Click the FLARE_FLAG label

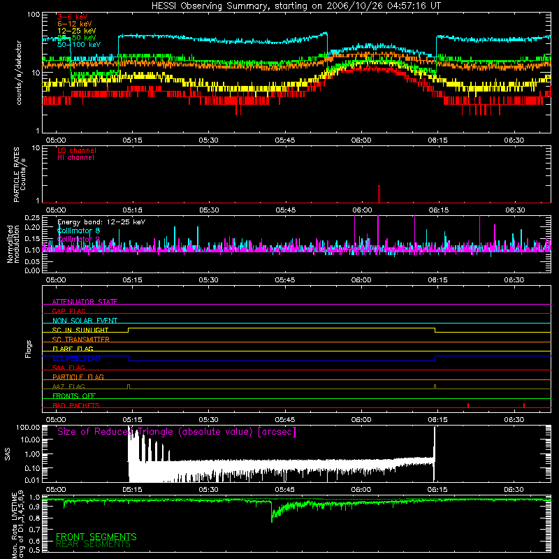tap(73, 349)
